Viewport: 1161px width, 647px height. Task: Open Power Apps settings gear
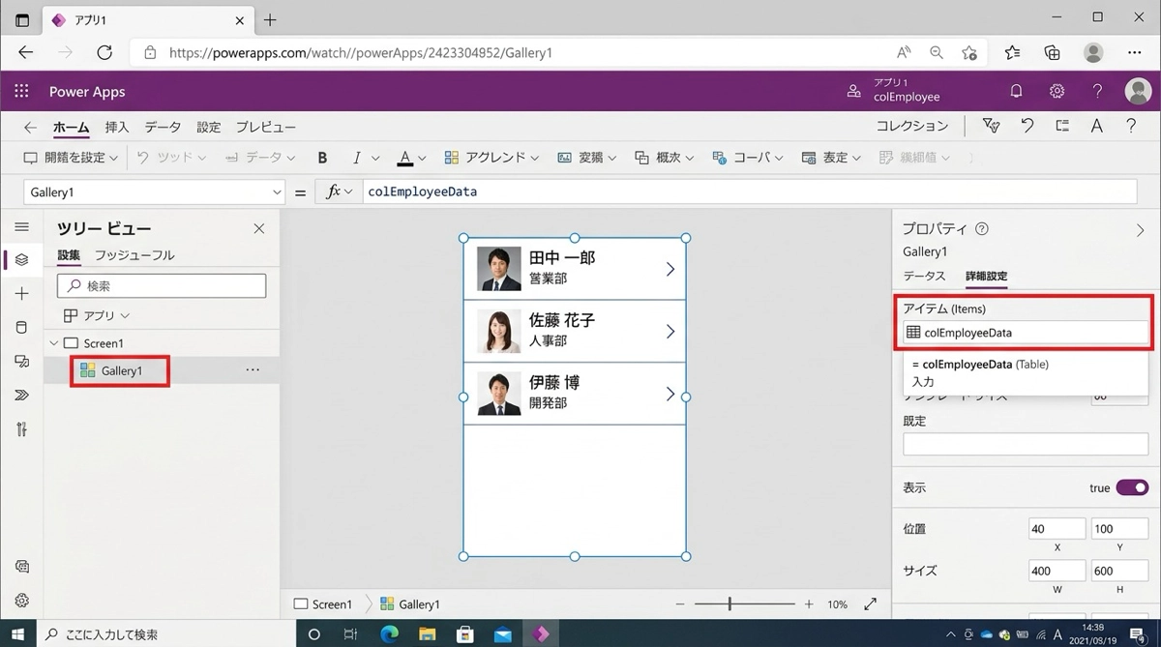pyautogui.click(x=1057, y=91)
